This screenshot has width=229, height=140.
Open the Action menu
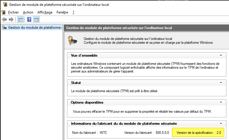[x=28, y=12]
